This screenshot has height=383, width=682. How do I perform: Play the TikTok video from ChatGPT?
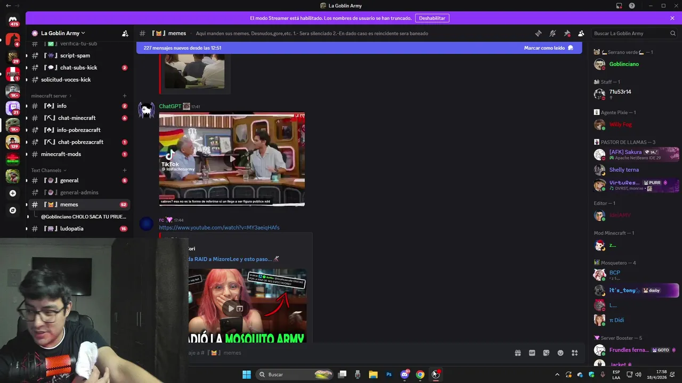point(232,159)
